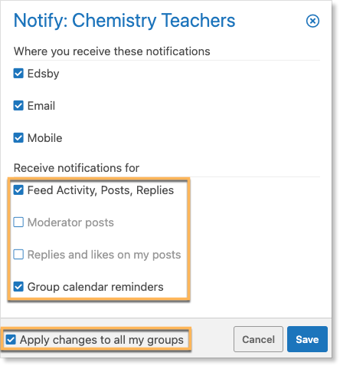Check the Replies and likes on my posts box
This screenshot has height=366, width=340.
pyautogui.click(x=18, y=255)
